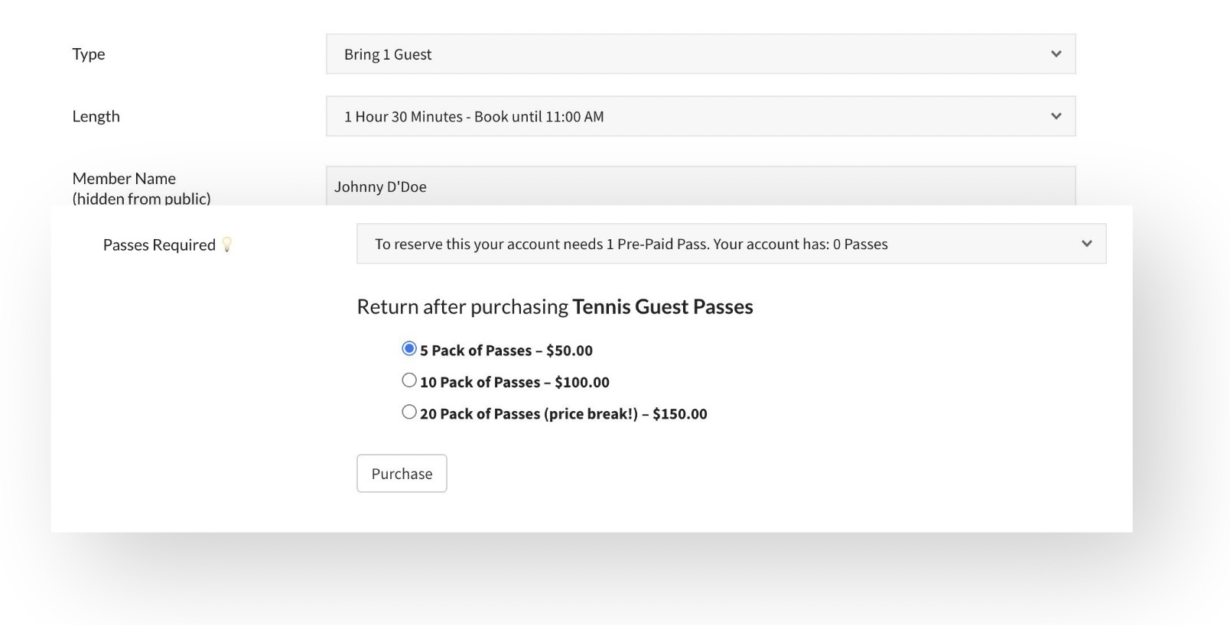Click the chevron arrow on the Length dropdown
1230x625 pixels.
tap(1056, 116)
